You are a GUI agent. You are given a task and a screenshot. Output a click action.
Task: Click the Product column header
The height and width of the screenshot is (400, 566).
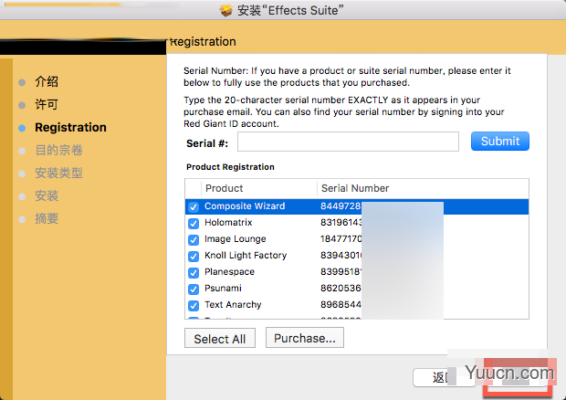[x=259, y=188]
